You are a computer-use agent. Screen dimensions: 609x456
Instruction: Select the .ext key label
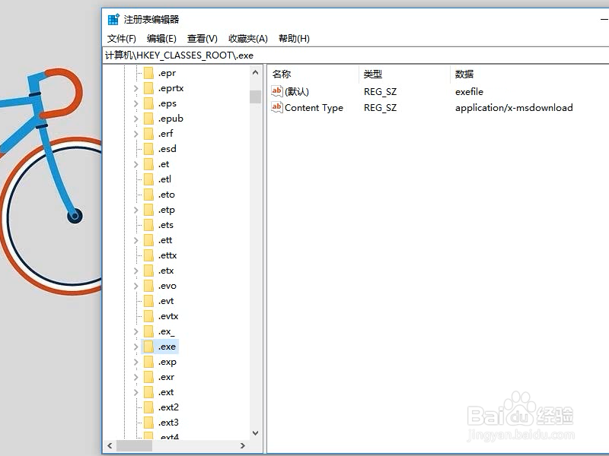(166, 392)
